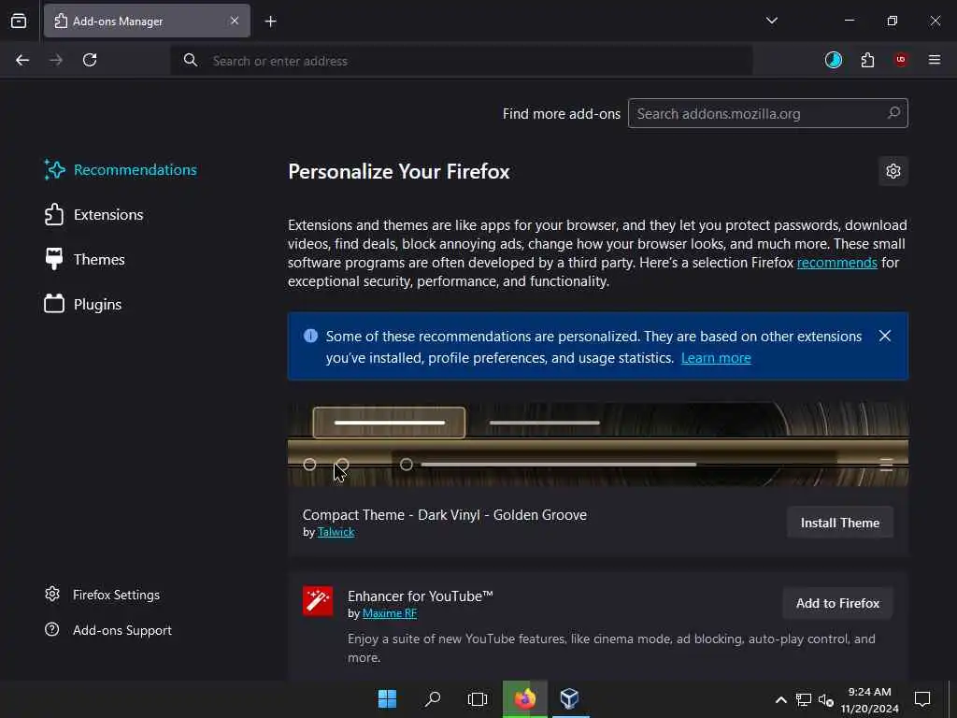Viewport: 957px width, 718px height.
Task: Focus the Search or enter address field
Action: [462, 61]
